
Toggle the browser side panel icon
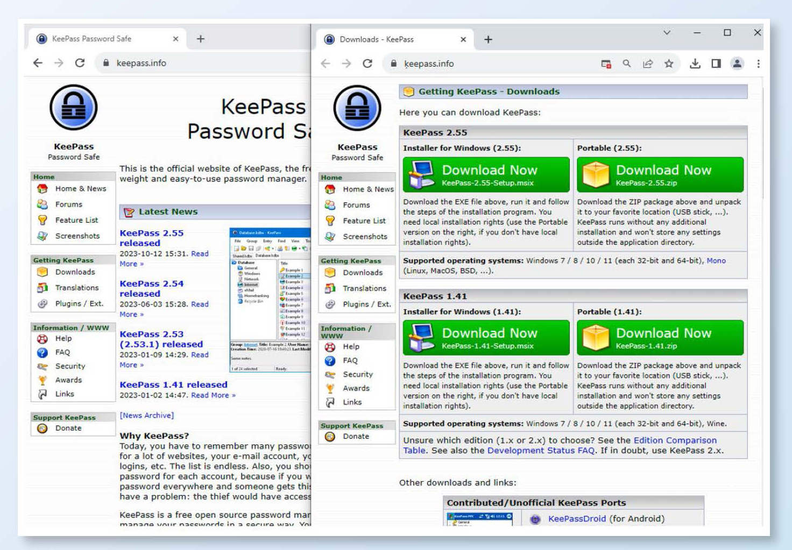pyautogui.click(x=716, y=64)
